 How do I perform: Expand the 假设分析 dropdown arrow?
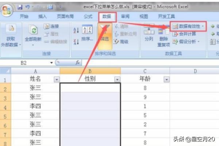point(198,42)
